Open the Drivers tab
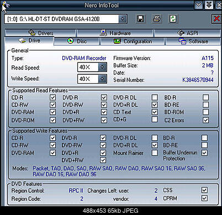The image size is (222, 215). 40,33
